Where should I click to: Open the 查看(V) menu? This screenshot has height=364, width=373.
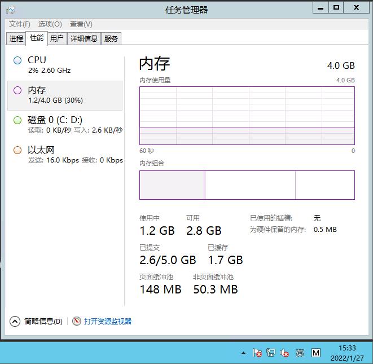click(x=81, y=24)
